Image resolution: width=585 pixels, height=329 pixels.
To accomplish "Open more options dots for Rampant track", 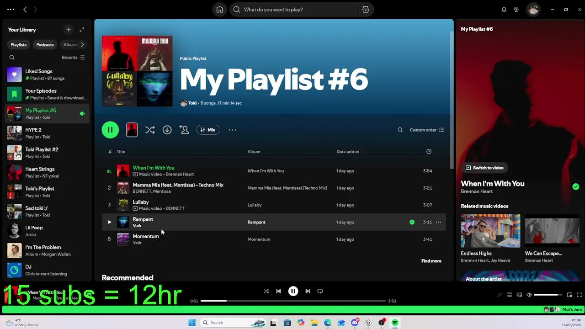I will (x=438, y=222).
